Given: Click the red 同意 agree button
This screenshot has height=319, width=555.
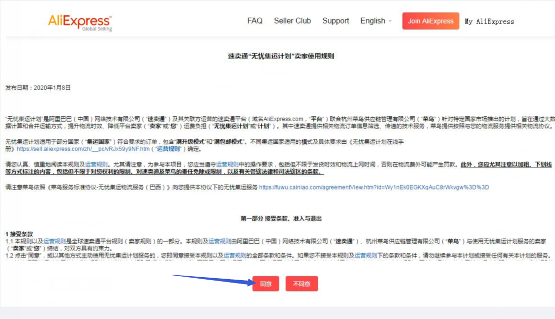Looking at the screenshot, I should (x=266, y=284).
